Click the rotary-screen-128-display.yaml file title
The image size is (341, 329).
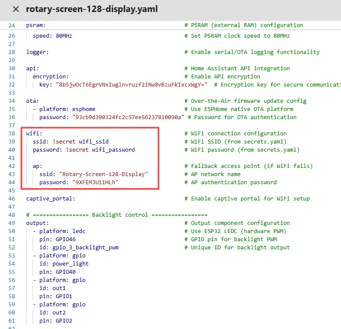click(91, 9)
